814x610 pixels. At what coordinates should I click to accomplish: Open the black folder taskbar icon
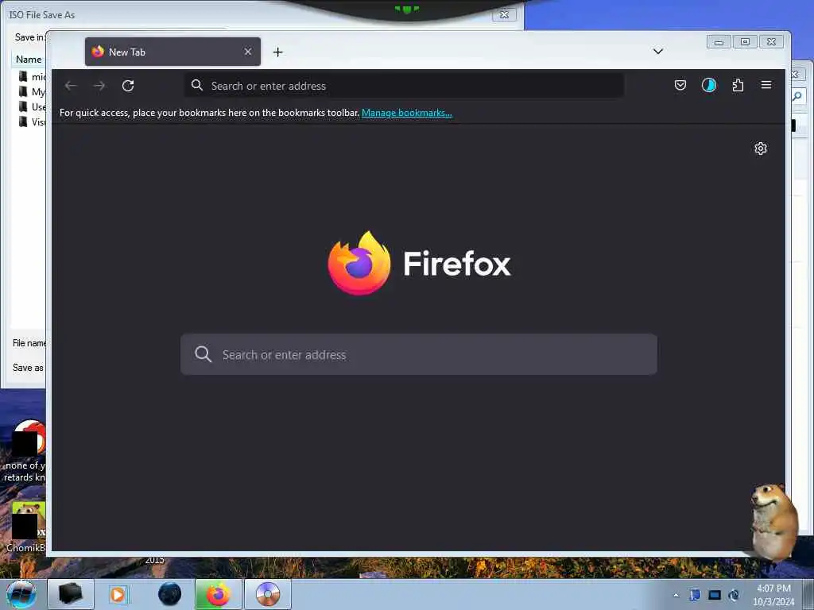click(x=71, y=594)
